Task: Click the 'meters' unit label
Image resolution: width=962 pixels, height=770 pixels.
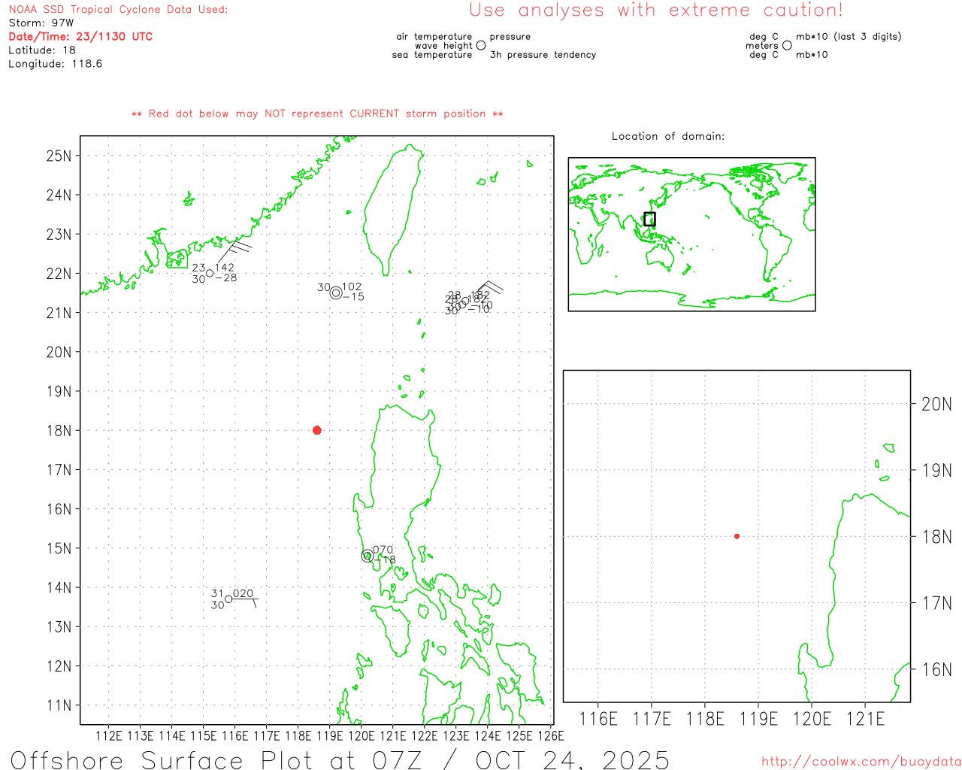Action: (762, 45)
